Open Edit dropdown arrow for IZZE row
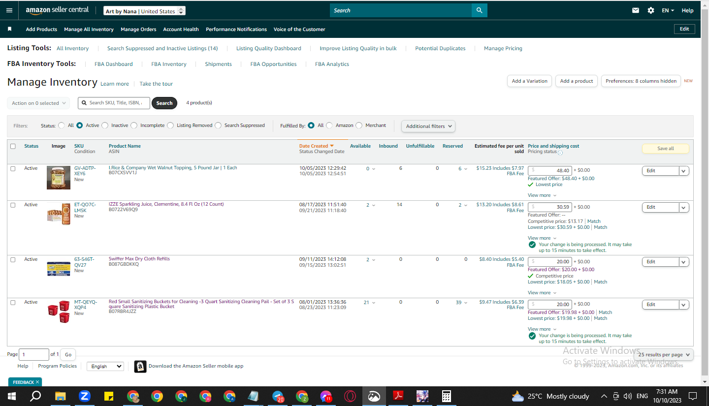This screenshot has width=709, height=406. 684,207
